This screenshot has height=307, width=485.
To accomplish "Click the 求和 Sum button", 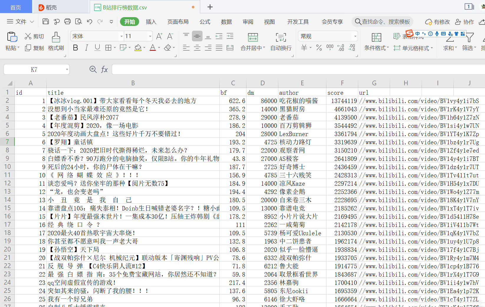I will pos(450,42).
